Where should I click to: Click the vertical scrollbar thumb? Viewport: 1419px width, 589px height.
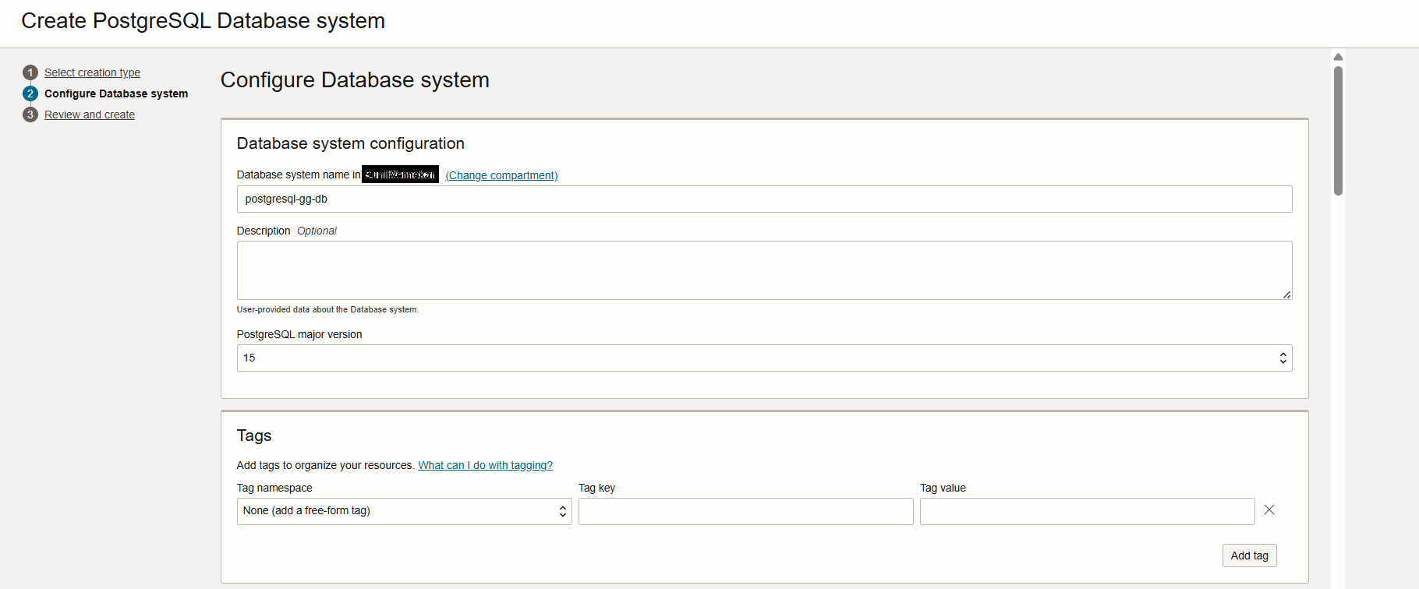coord(1338,130)
